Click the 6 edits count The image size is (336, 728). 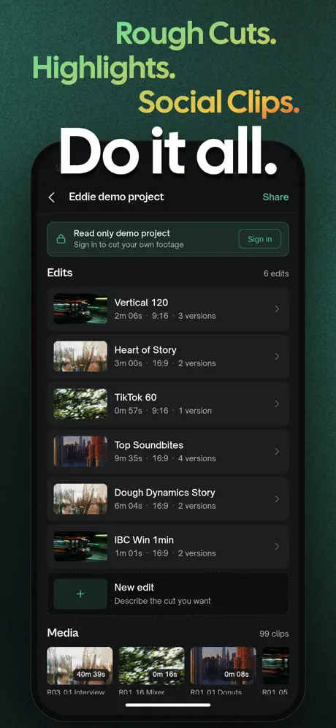coord(276,273)
